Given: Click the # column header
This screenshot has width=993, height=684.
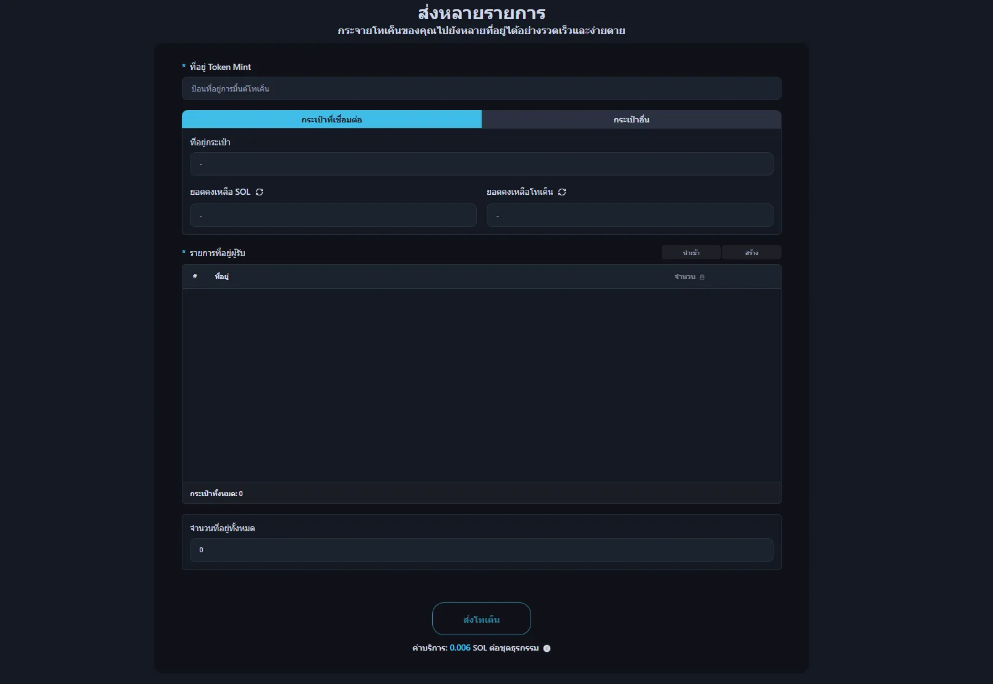Looking at the screenshot, I should click(195, 276).
